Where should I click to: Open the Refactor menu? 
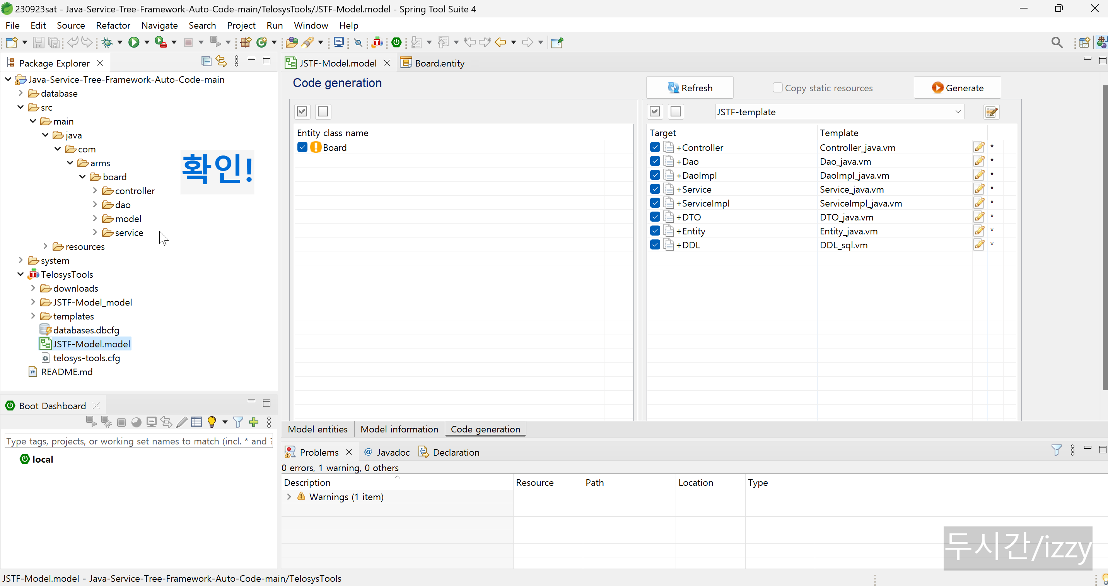113,26
